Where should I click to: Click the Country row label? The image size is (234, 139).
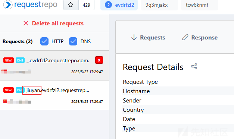[x=133, y=110]
